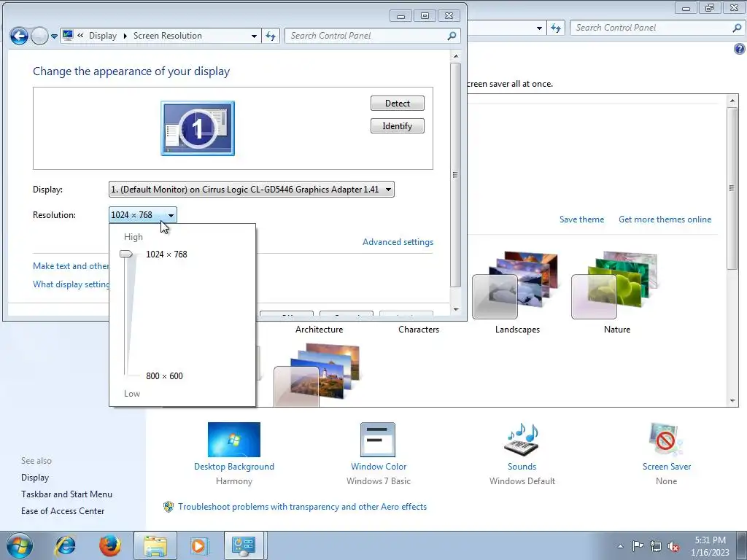This screenshot has height=560, width=747.
Task: Click the search magnifier in Personalization window
Action: [x=737, y=28]
